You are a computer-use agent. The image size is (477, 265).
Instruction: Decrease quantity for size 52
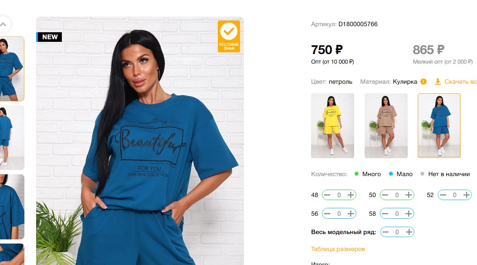coord(443,195)
